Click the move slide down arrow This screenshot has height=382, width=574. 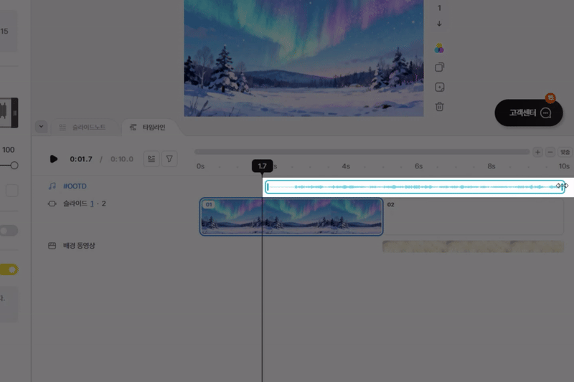tap(439, 24)
